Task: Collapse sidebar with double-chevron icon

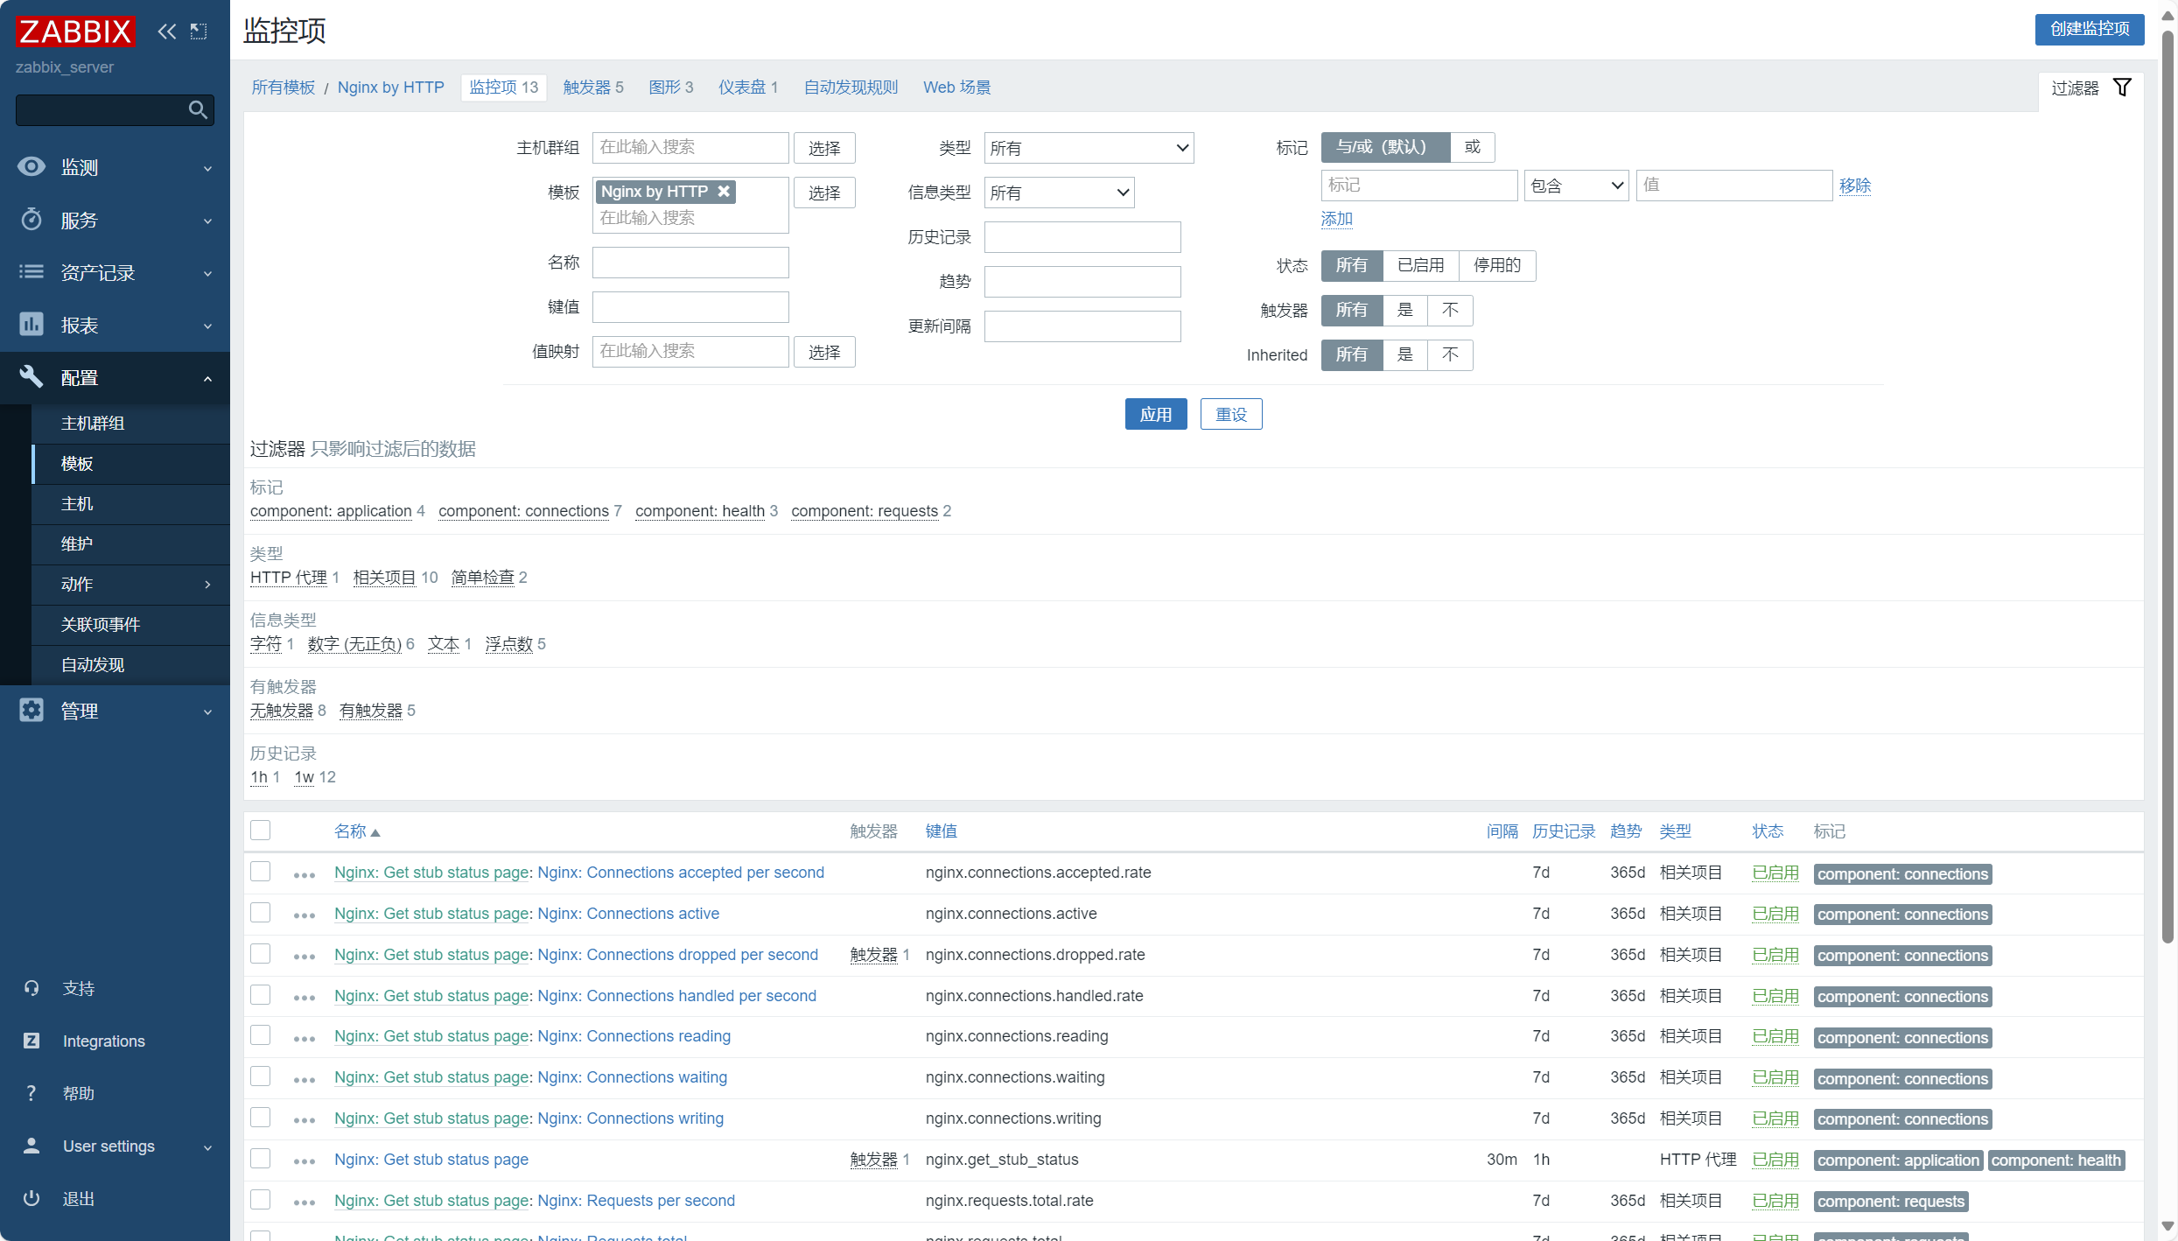Action: 166,32
